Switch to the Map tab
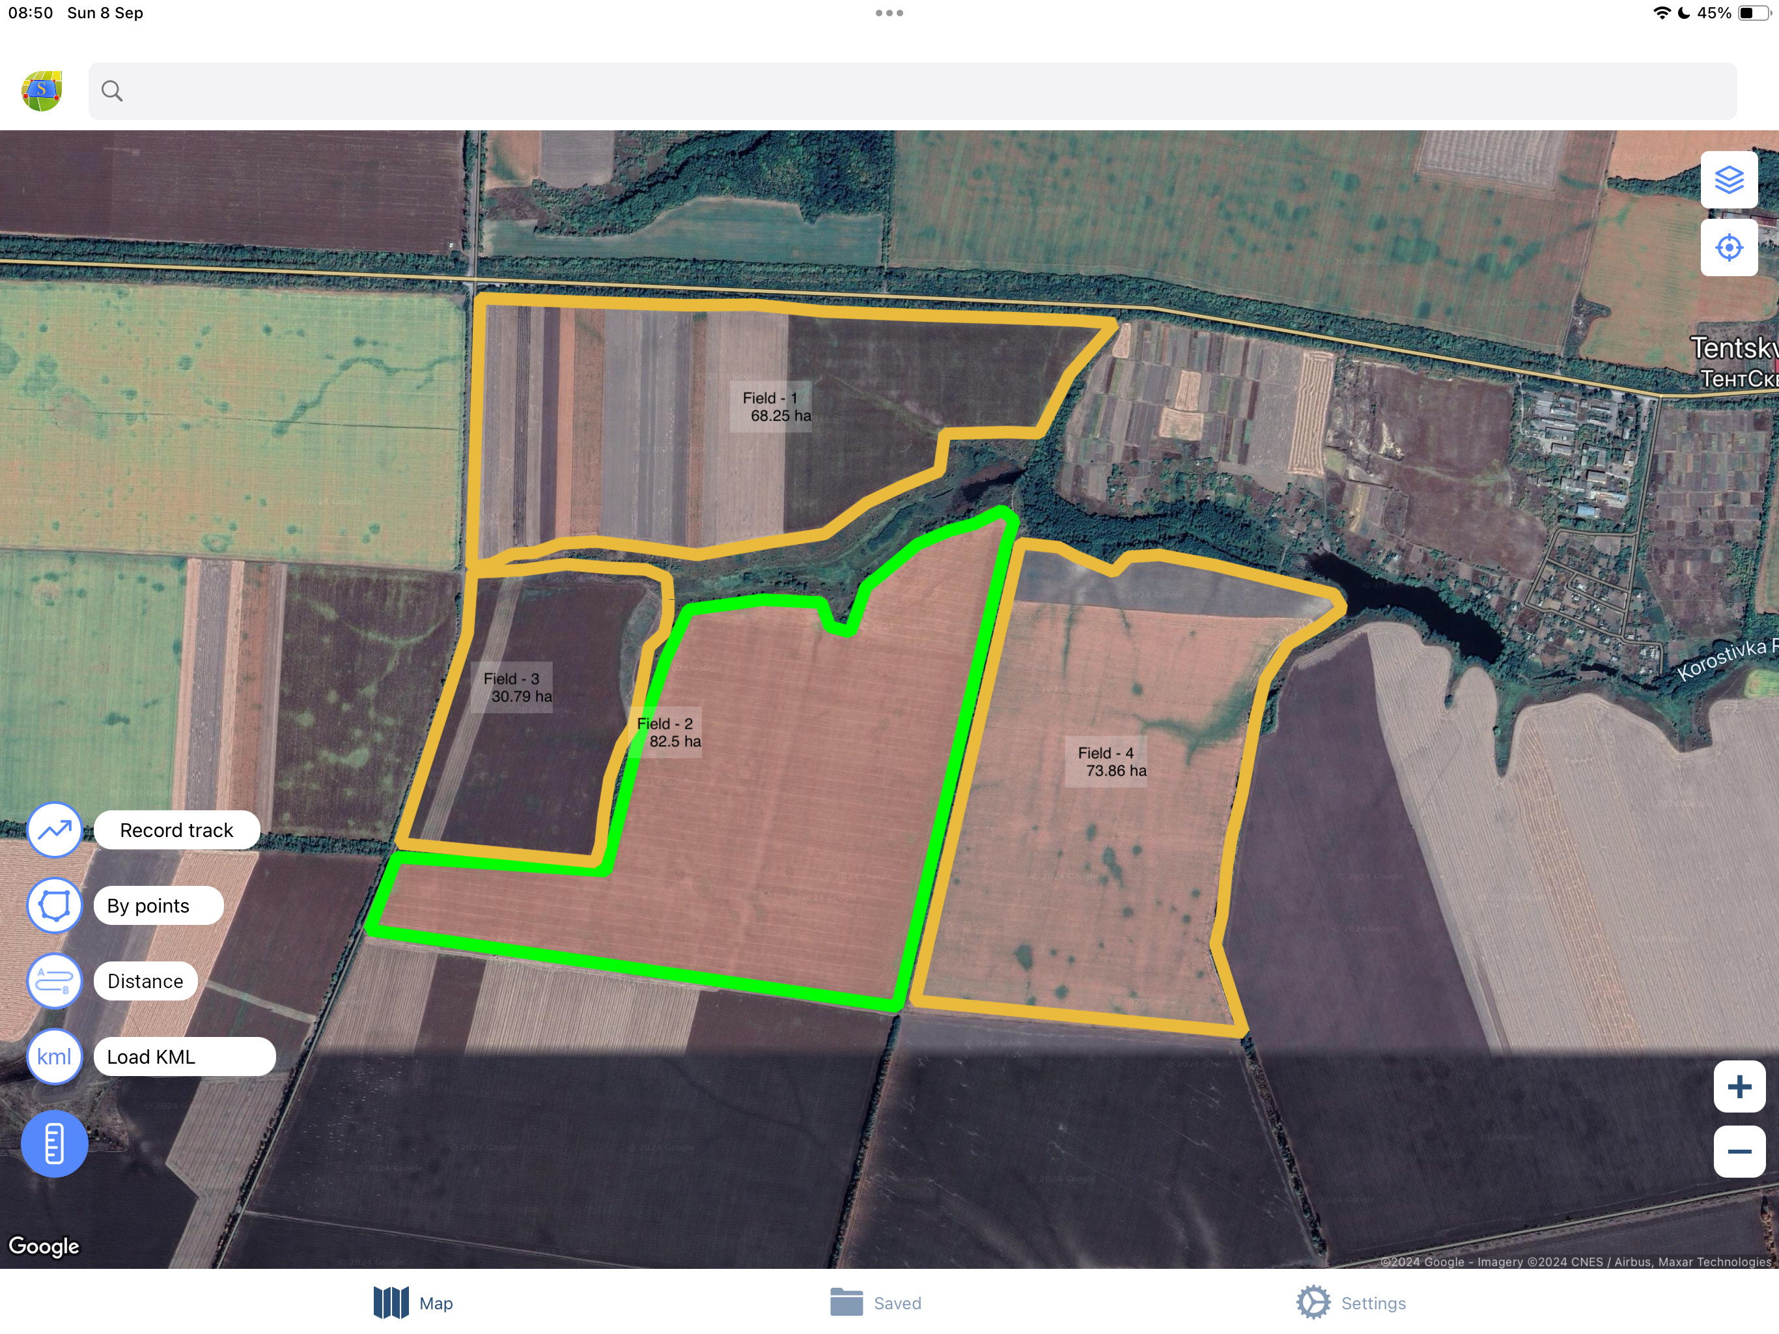This screenshot has height=1334, width=1779. click(413, 1303)
